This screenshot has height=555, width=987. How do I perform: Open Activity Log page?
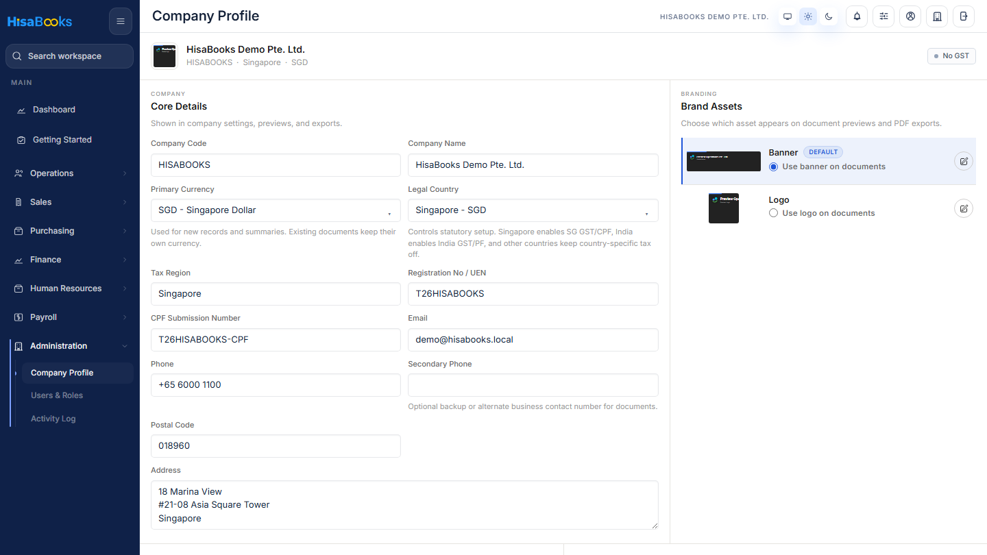pos(77,419)
